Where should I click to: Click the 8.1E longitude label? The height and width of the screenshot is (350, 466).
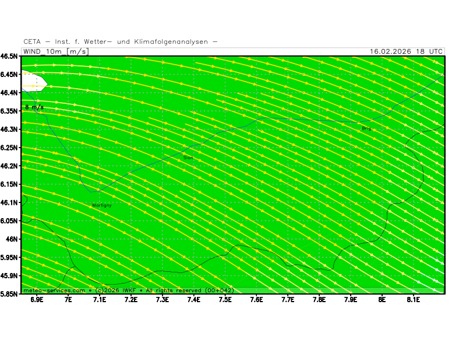click(414, 300)
